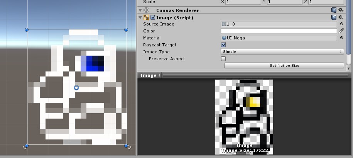Click the Source Image label

tap(159, 24)
